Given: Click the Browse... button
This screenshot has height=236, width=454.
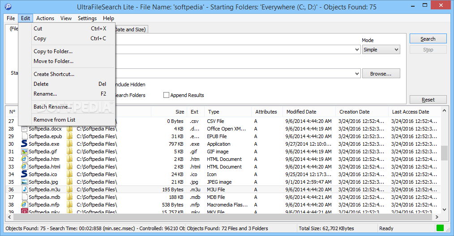Looking at the screenshot, I should click(x=381, y=74).
